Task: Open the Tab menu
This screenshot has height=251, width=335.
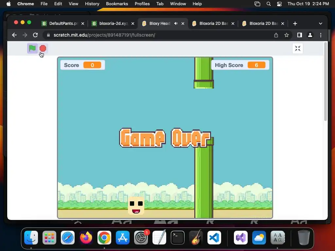Action: 160,4
